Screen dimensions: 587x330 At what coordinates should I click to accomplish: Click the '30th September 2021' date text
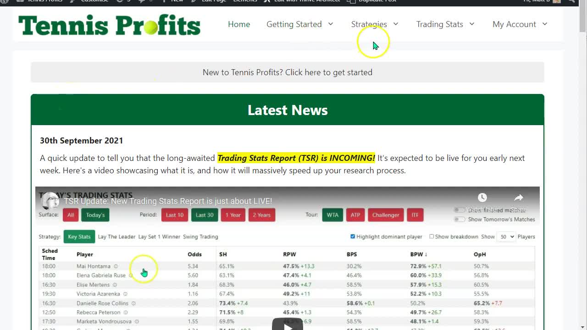point(81,141)
